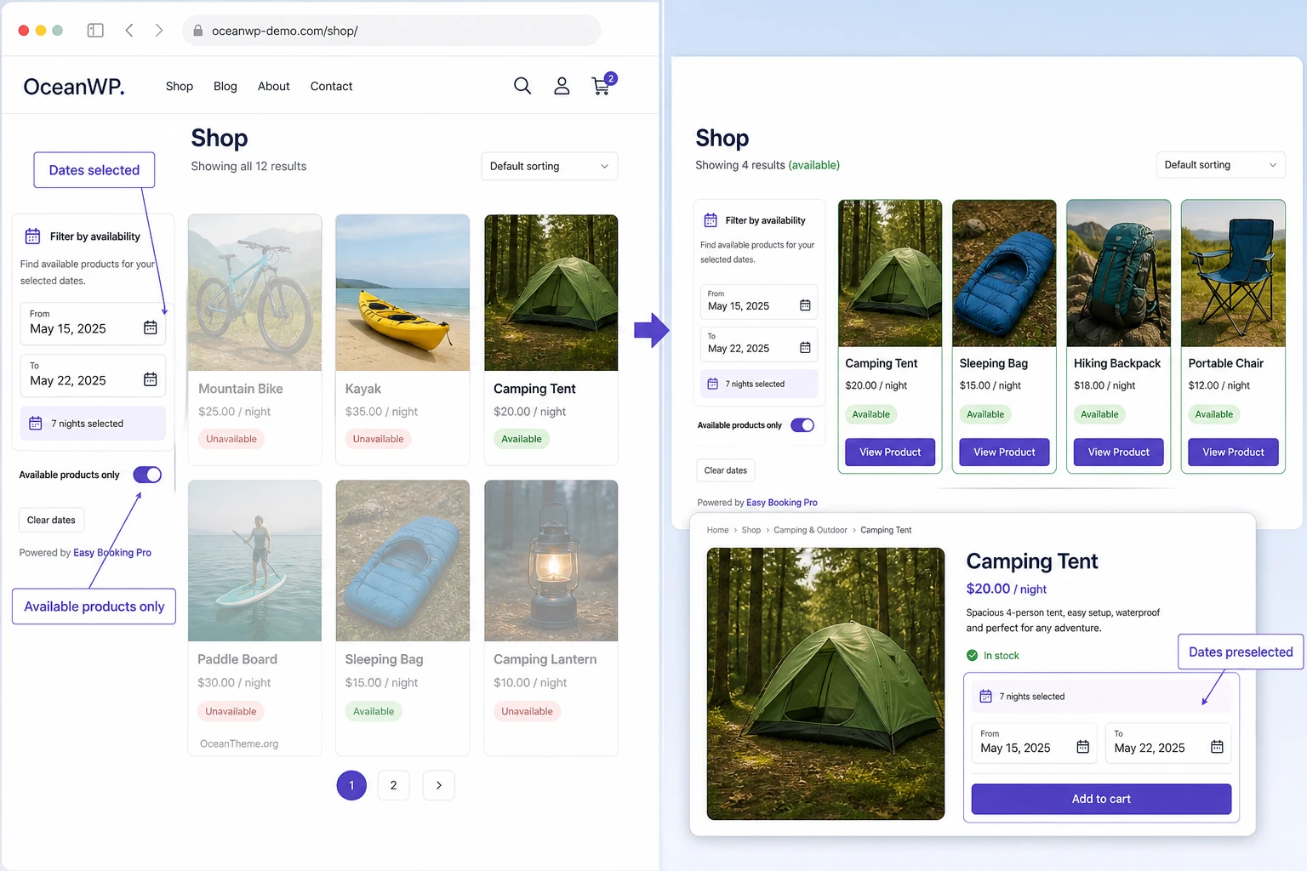The image size is (1307, 871).
Task: Open calendar icon in product page To field
Action: tap(1217, 747)
